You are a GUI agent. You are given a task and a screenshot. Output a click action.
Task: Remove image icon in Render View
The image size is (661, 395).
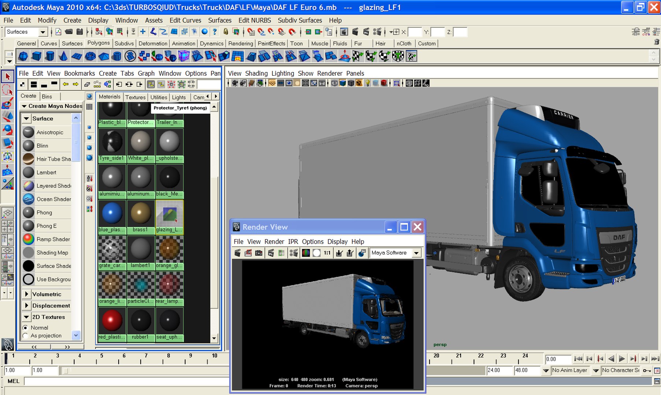(350, 253)
